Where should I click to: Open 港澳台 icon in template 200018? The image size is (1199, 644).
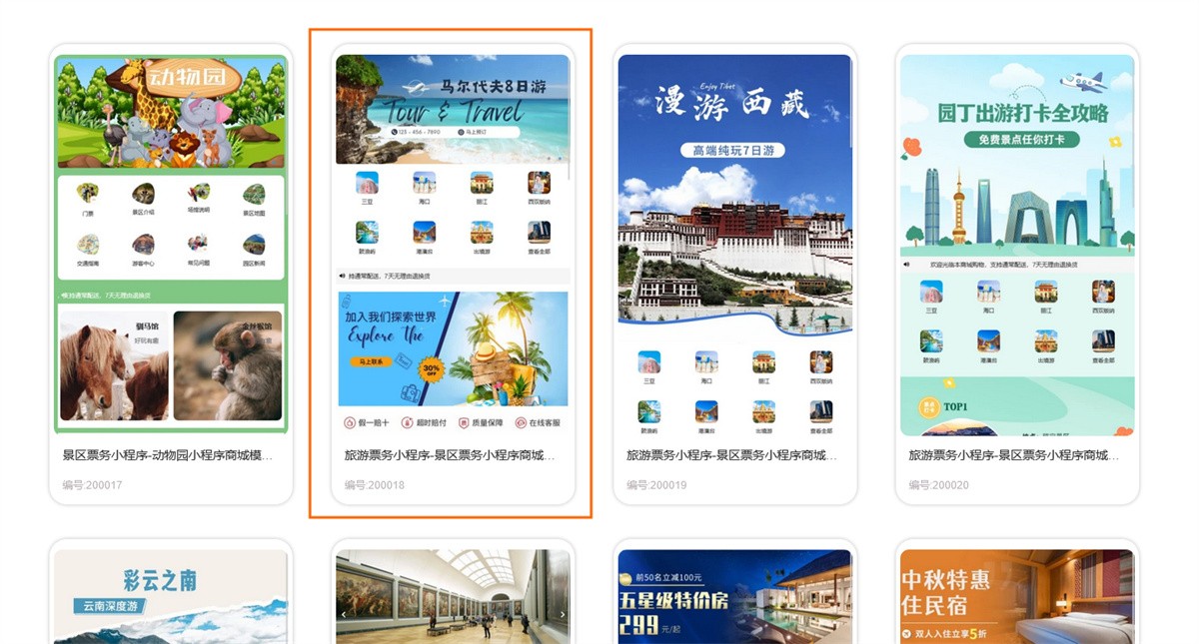(425, 233)
